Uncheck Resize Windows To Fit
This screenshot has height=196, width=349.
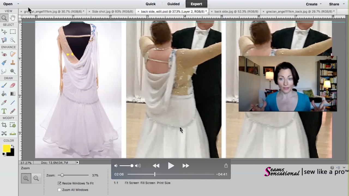pos(59,183)
